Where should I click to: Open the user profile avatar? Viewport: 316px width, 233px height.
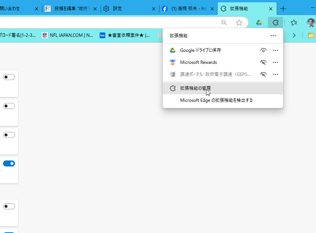coord(311,23)
